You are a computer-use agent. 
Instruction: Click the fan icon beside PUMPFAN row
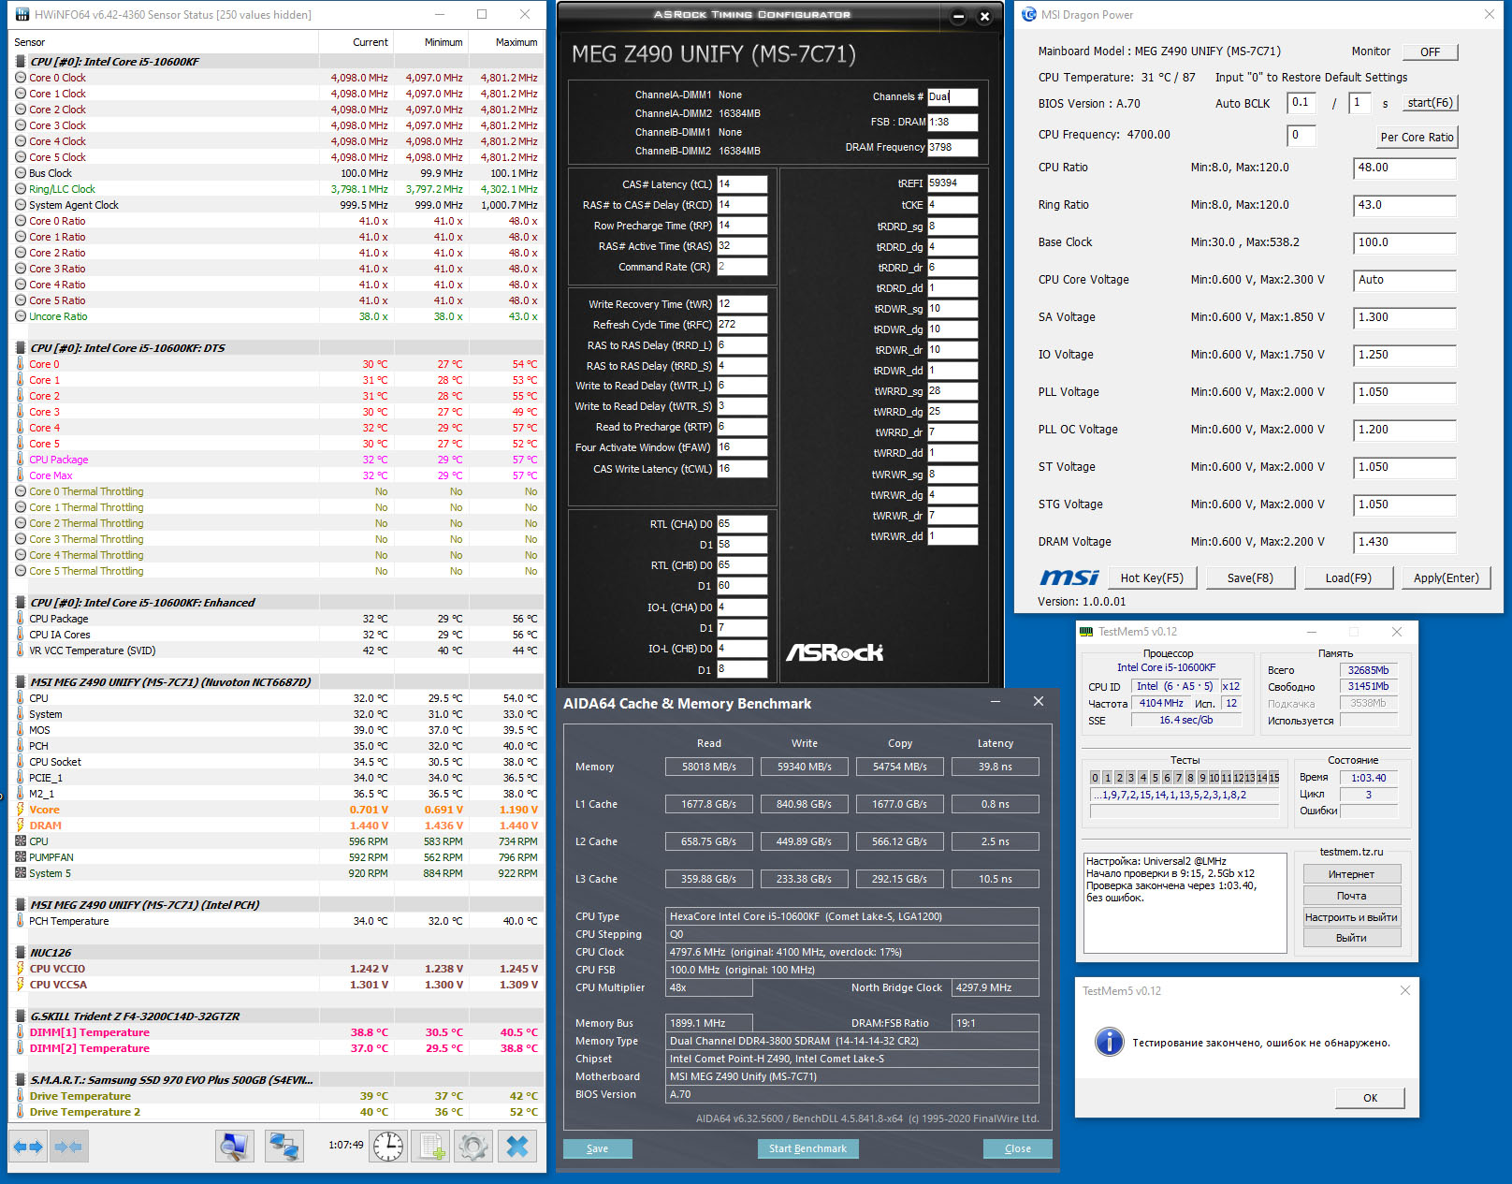coord(21,857)
